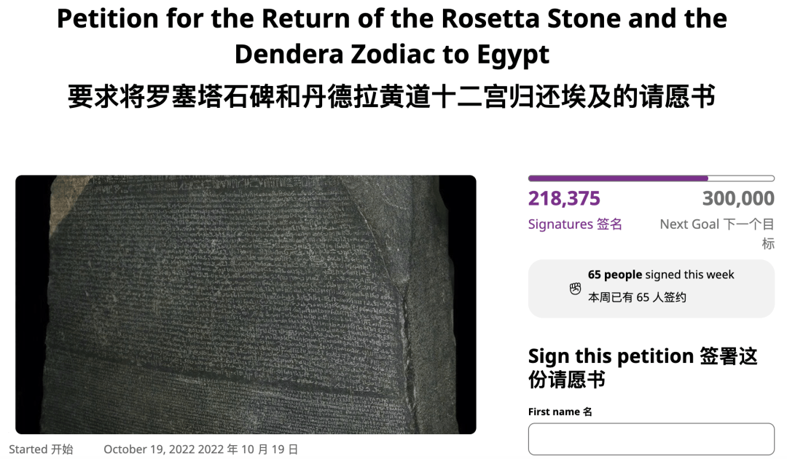Click the "65 people signed this week" text
This screenshot has height=459, width=787.
[x=661, y=275]
